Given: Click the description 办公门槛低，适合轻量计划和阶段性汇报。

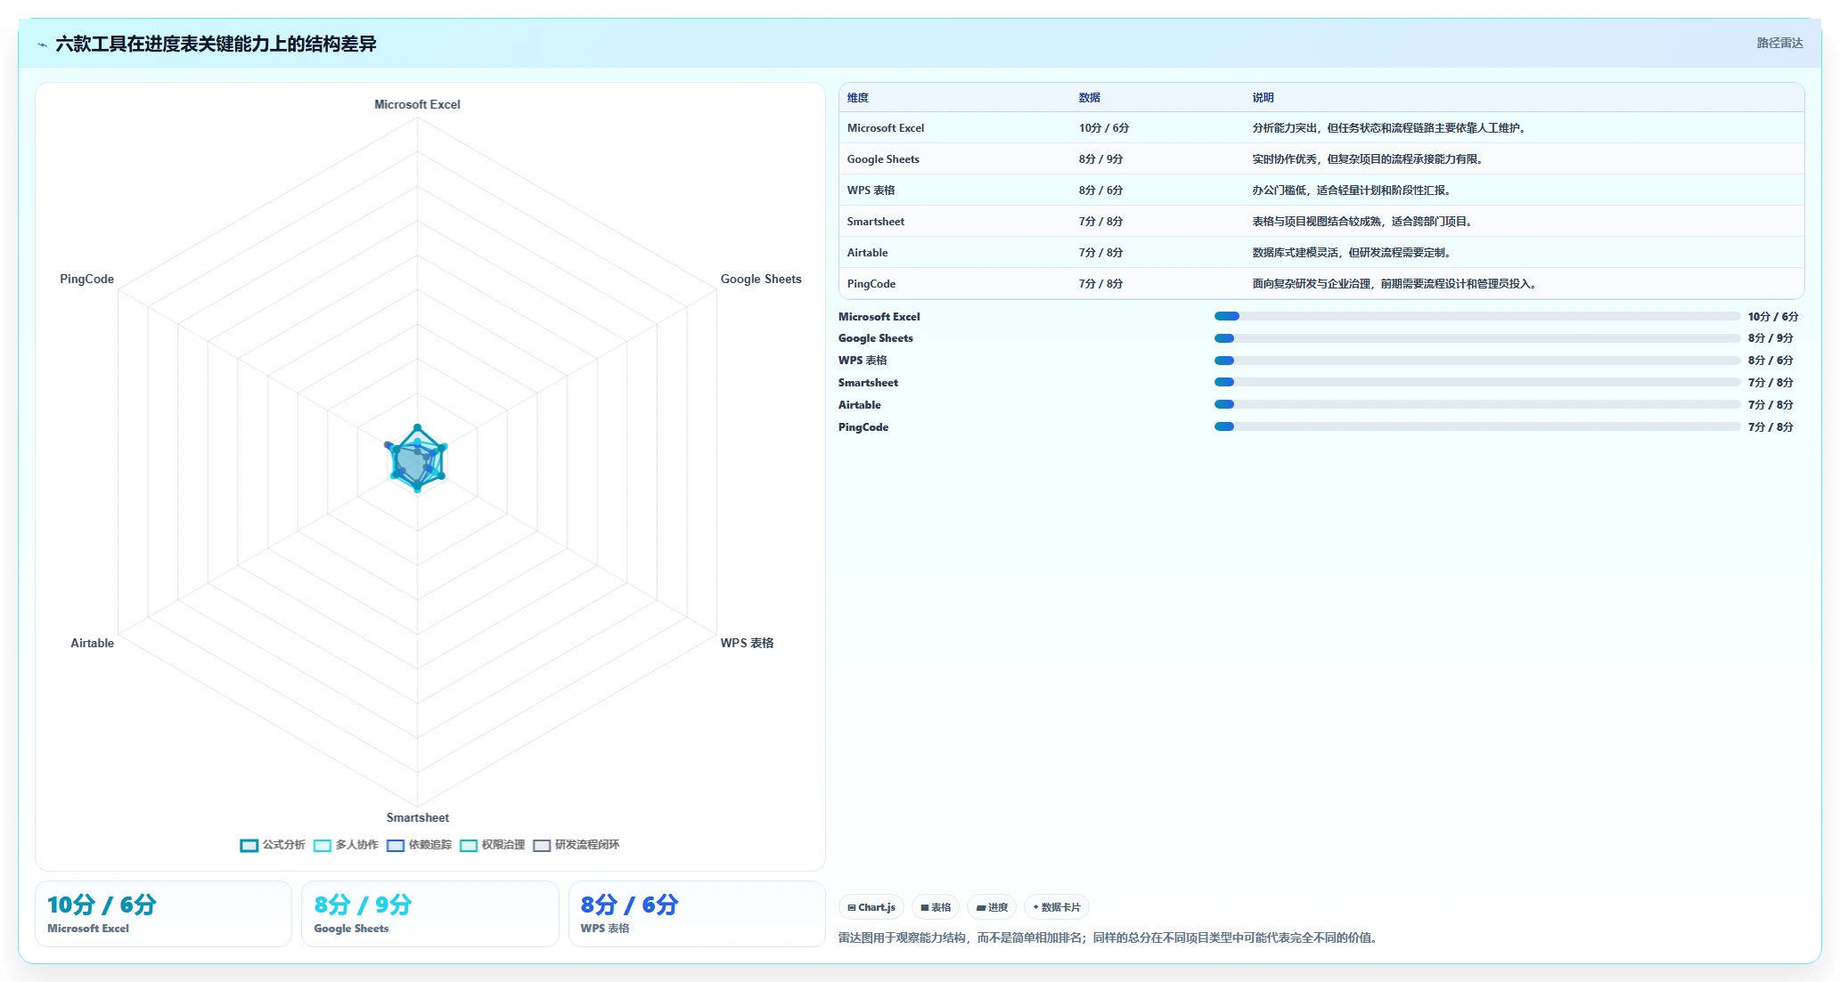Looking at the screenshot, I should click(1353, 191).
